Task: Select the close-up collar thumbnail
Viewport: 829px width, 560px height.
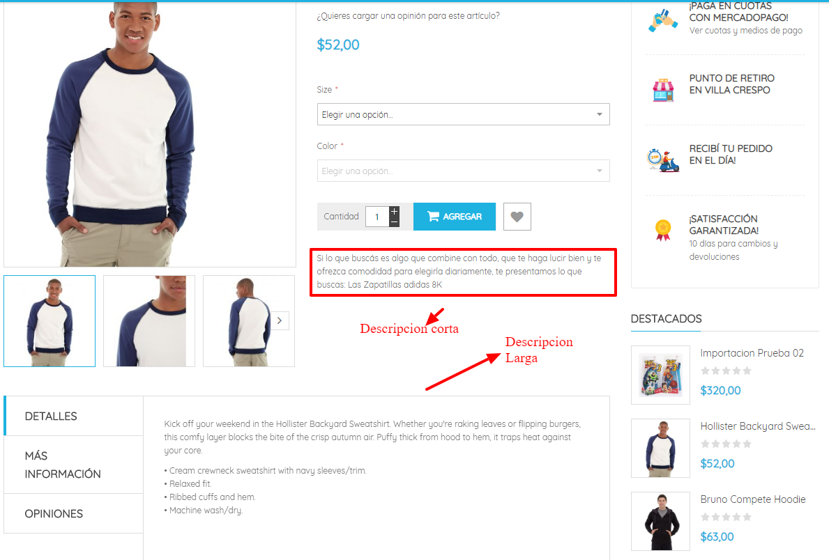Action: pos(149,320)
